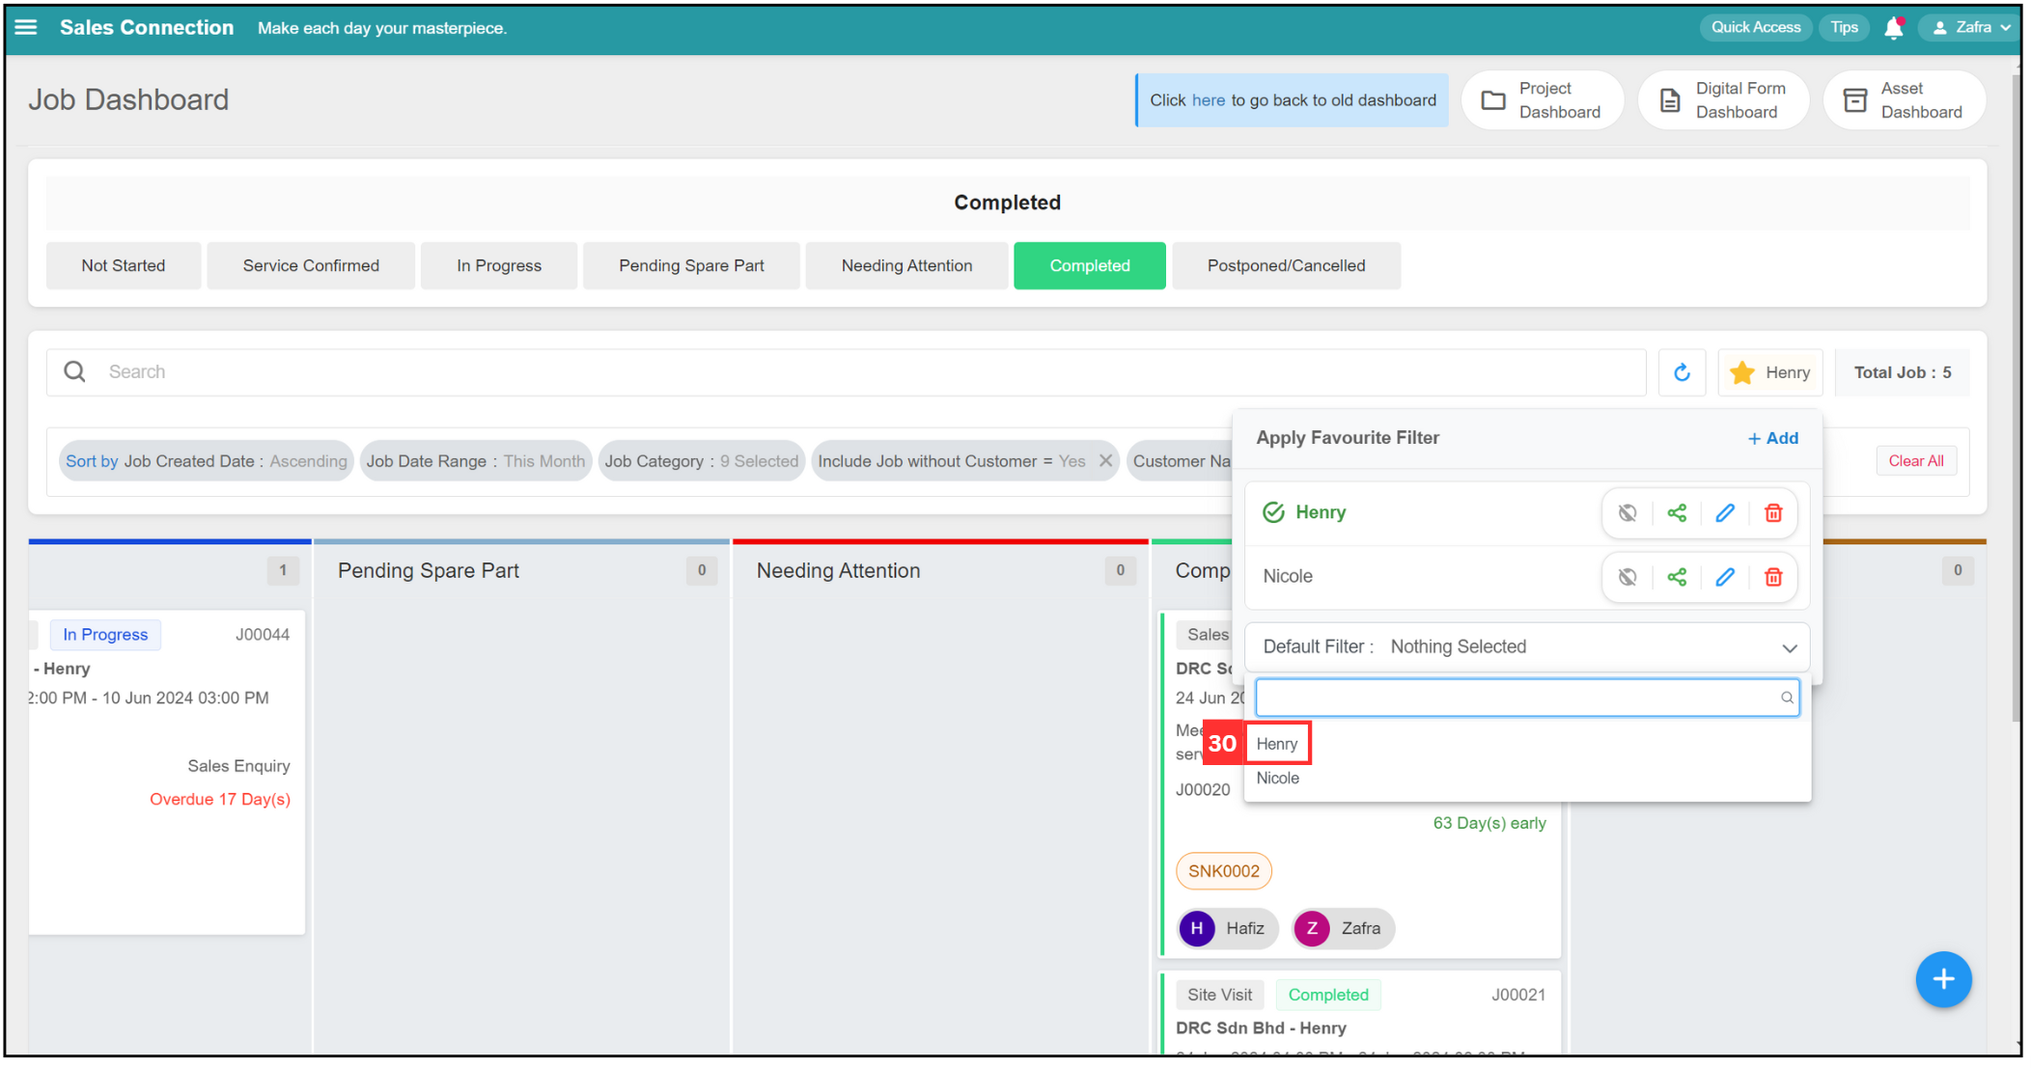This screenshot has width=2031, height=1068.
Task: Open the hamburger navigation menu
Action: (x=26, y=27)
